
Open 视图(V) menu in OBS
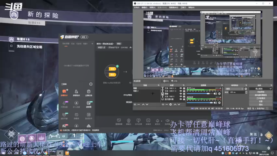click(152, 7)
